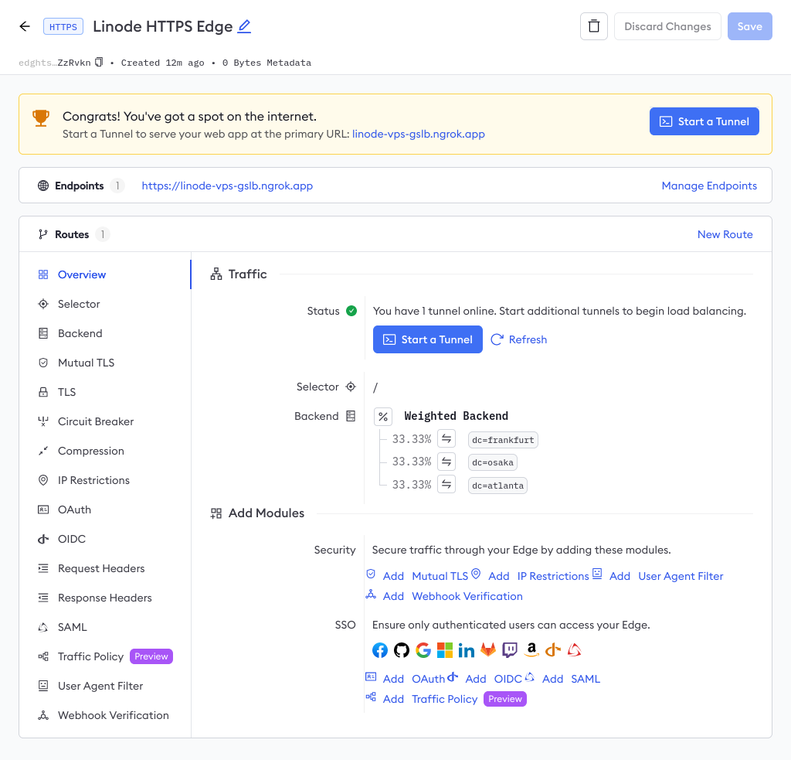Delete the edge using trash icon
Viewport: 791px width, 760px height.
pyautogui.click(x=594, y=26)
